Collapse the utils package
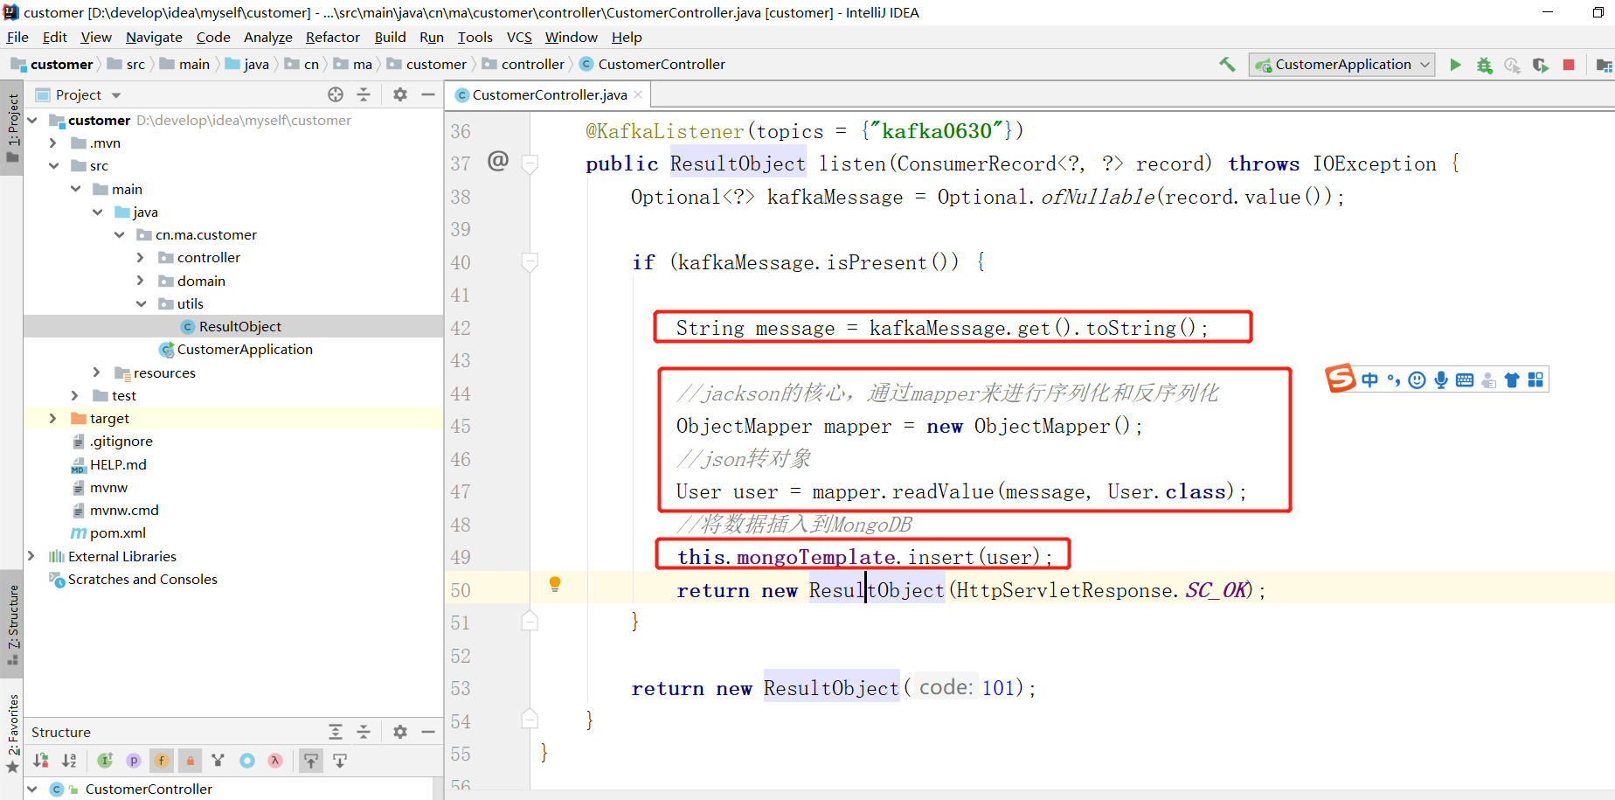This screenshot has height=800, width=1615. coord(141,304)
